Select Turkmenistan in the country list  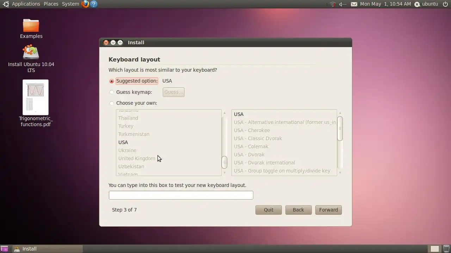point(169,134)
